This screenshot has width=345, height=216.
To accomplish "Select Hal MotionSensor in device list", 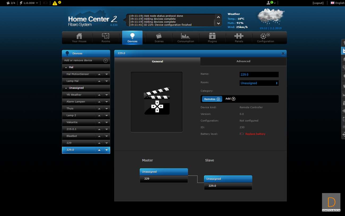I will click(78, 74).
